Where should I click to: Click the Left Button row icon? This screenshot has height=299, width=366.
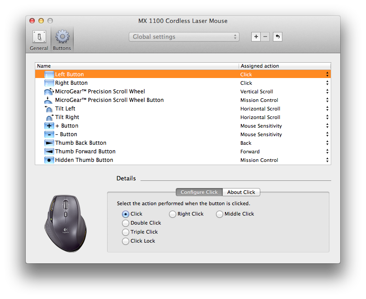49,74
